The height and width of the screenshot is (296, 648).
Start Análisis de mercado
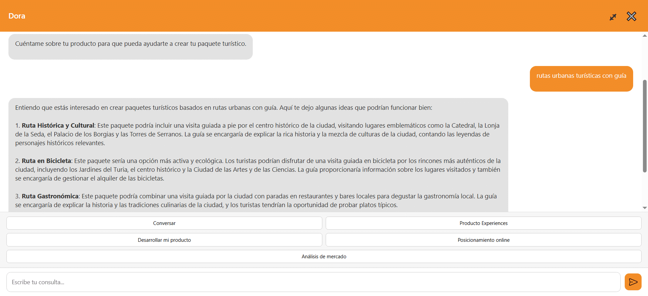324,257
